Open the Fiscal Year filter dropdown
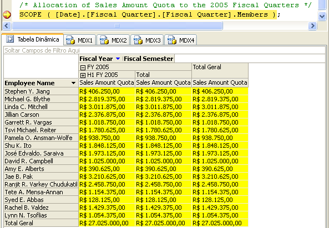The image size is (329, 228). [x=118, y=59]
